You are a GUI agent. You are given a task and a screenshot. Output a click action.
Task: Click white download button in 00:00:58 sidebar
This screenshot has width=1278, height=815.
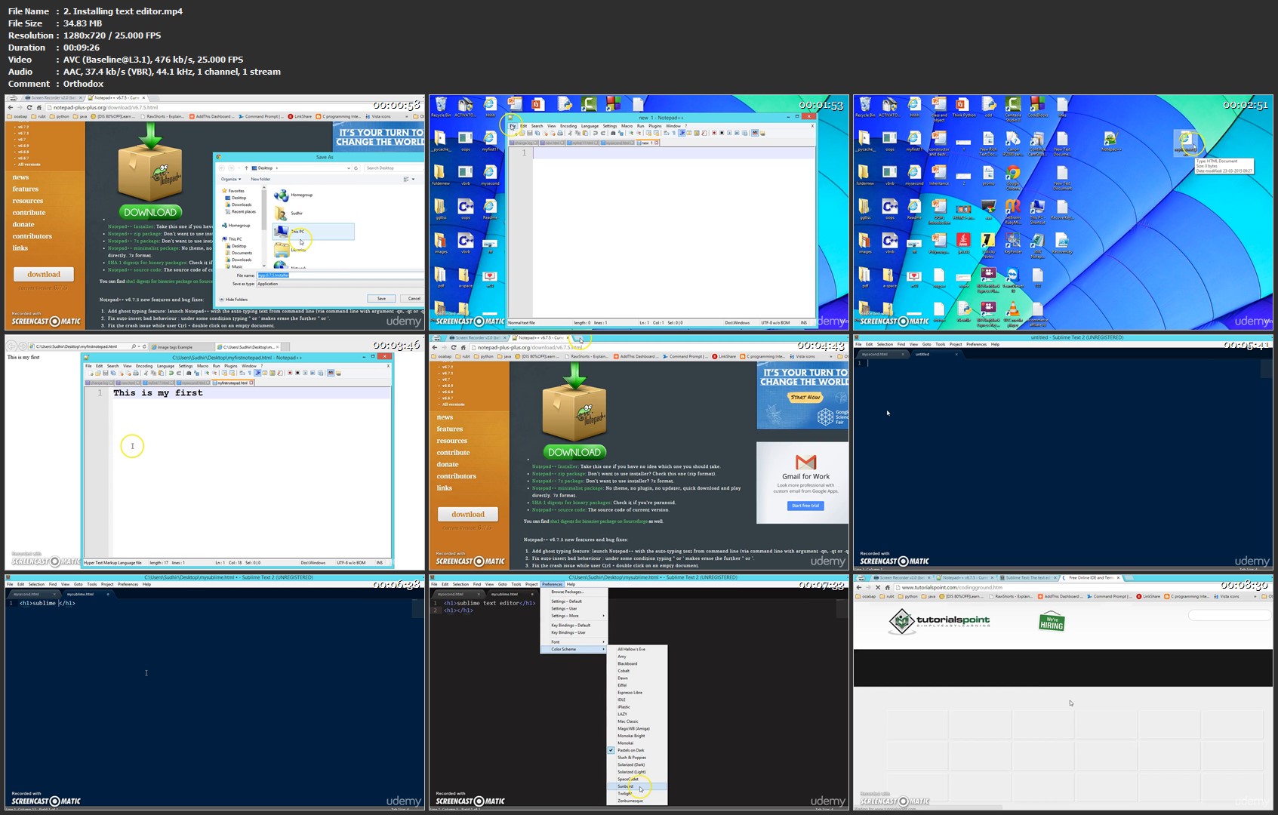44,274
